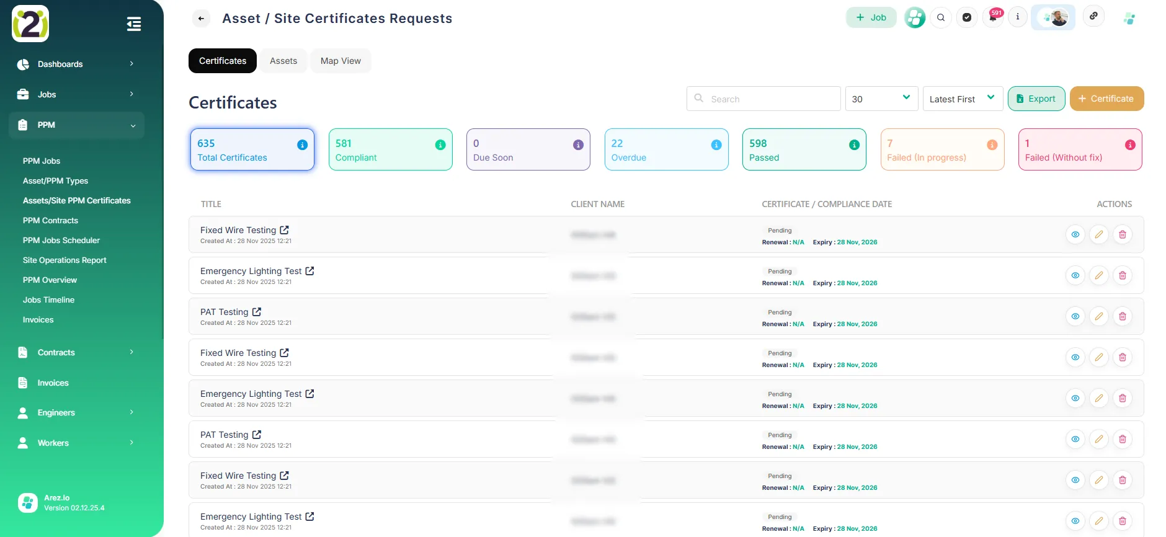Open the Latest First sort dropdown
The height and width of the screenshot is (537, 1166).
pyautogui.click(x=962, y=99)
